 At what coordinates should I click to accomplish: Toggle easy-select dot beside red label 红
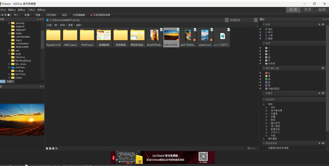[x=260, y=73]
